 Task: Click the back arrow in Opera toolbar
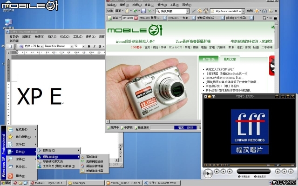pyautogui.click(x=135, y=11)
